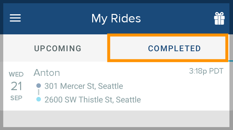This screenshot has width=233, height=130.
Task: Switch to the Upcoming tab
Action: coord(58,49)
